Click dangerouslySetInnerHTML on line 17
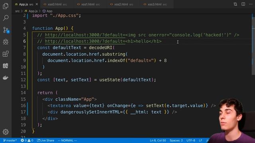255x143 pixels. [x=90, y=112]
